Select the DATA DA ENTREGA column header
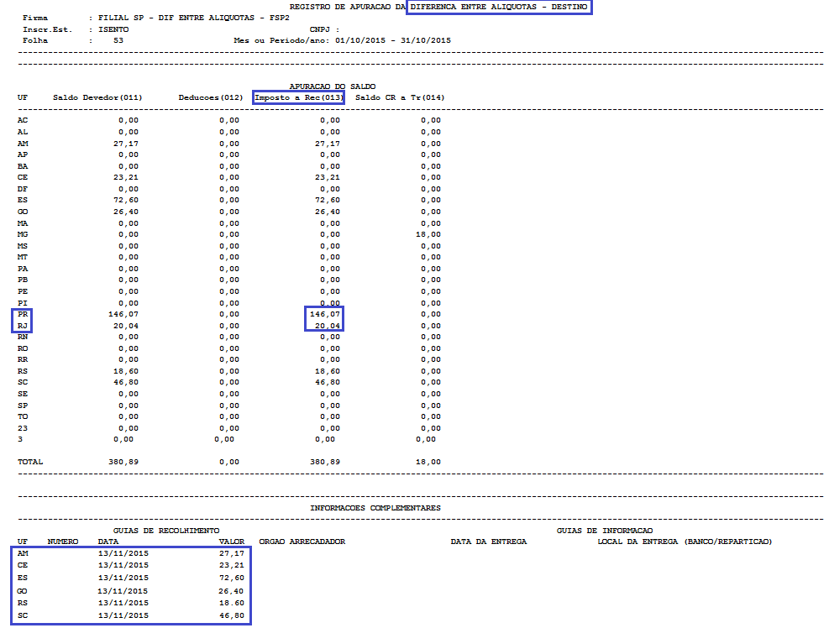Viewport: 829px width, 628px height. [x=488, y=542]
